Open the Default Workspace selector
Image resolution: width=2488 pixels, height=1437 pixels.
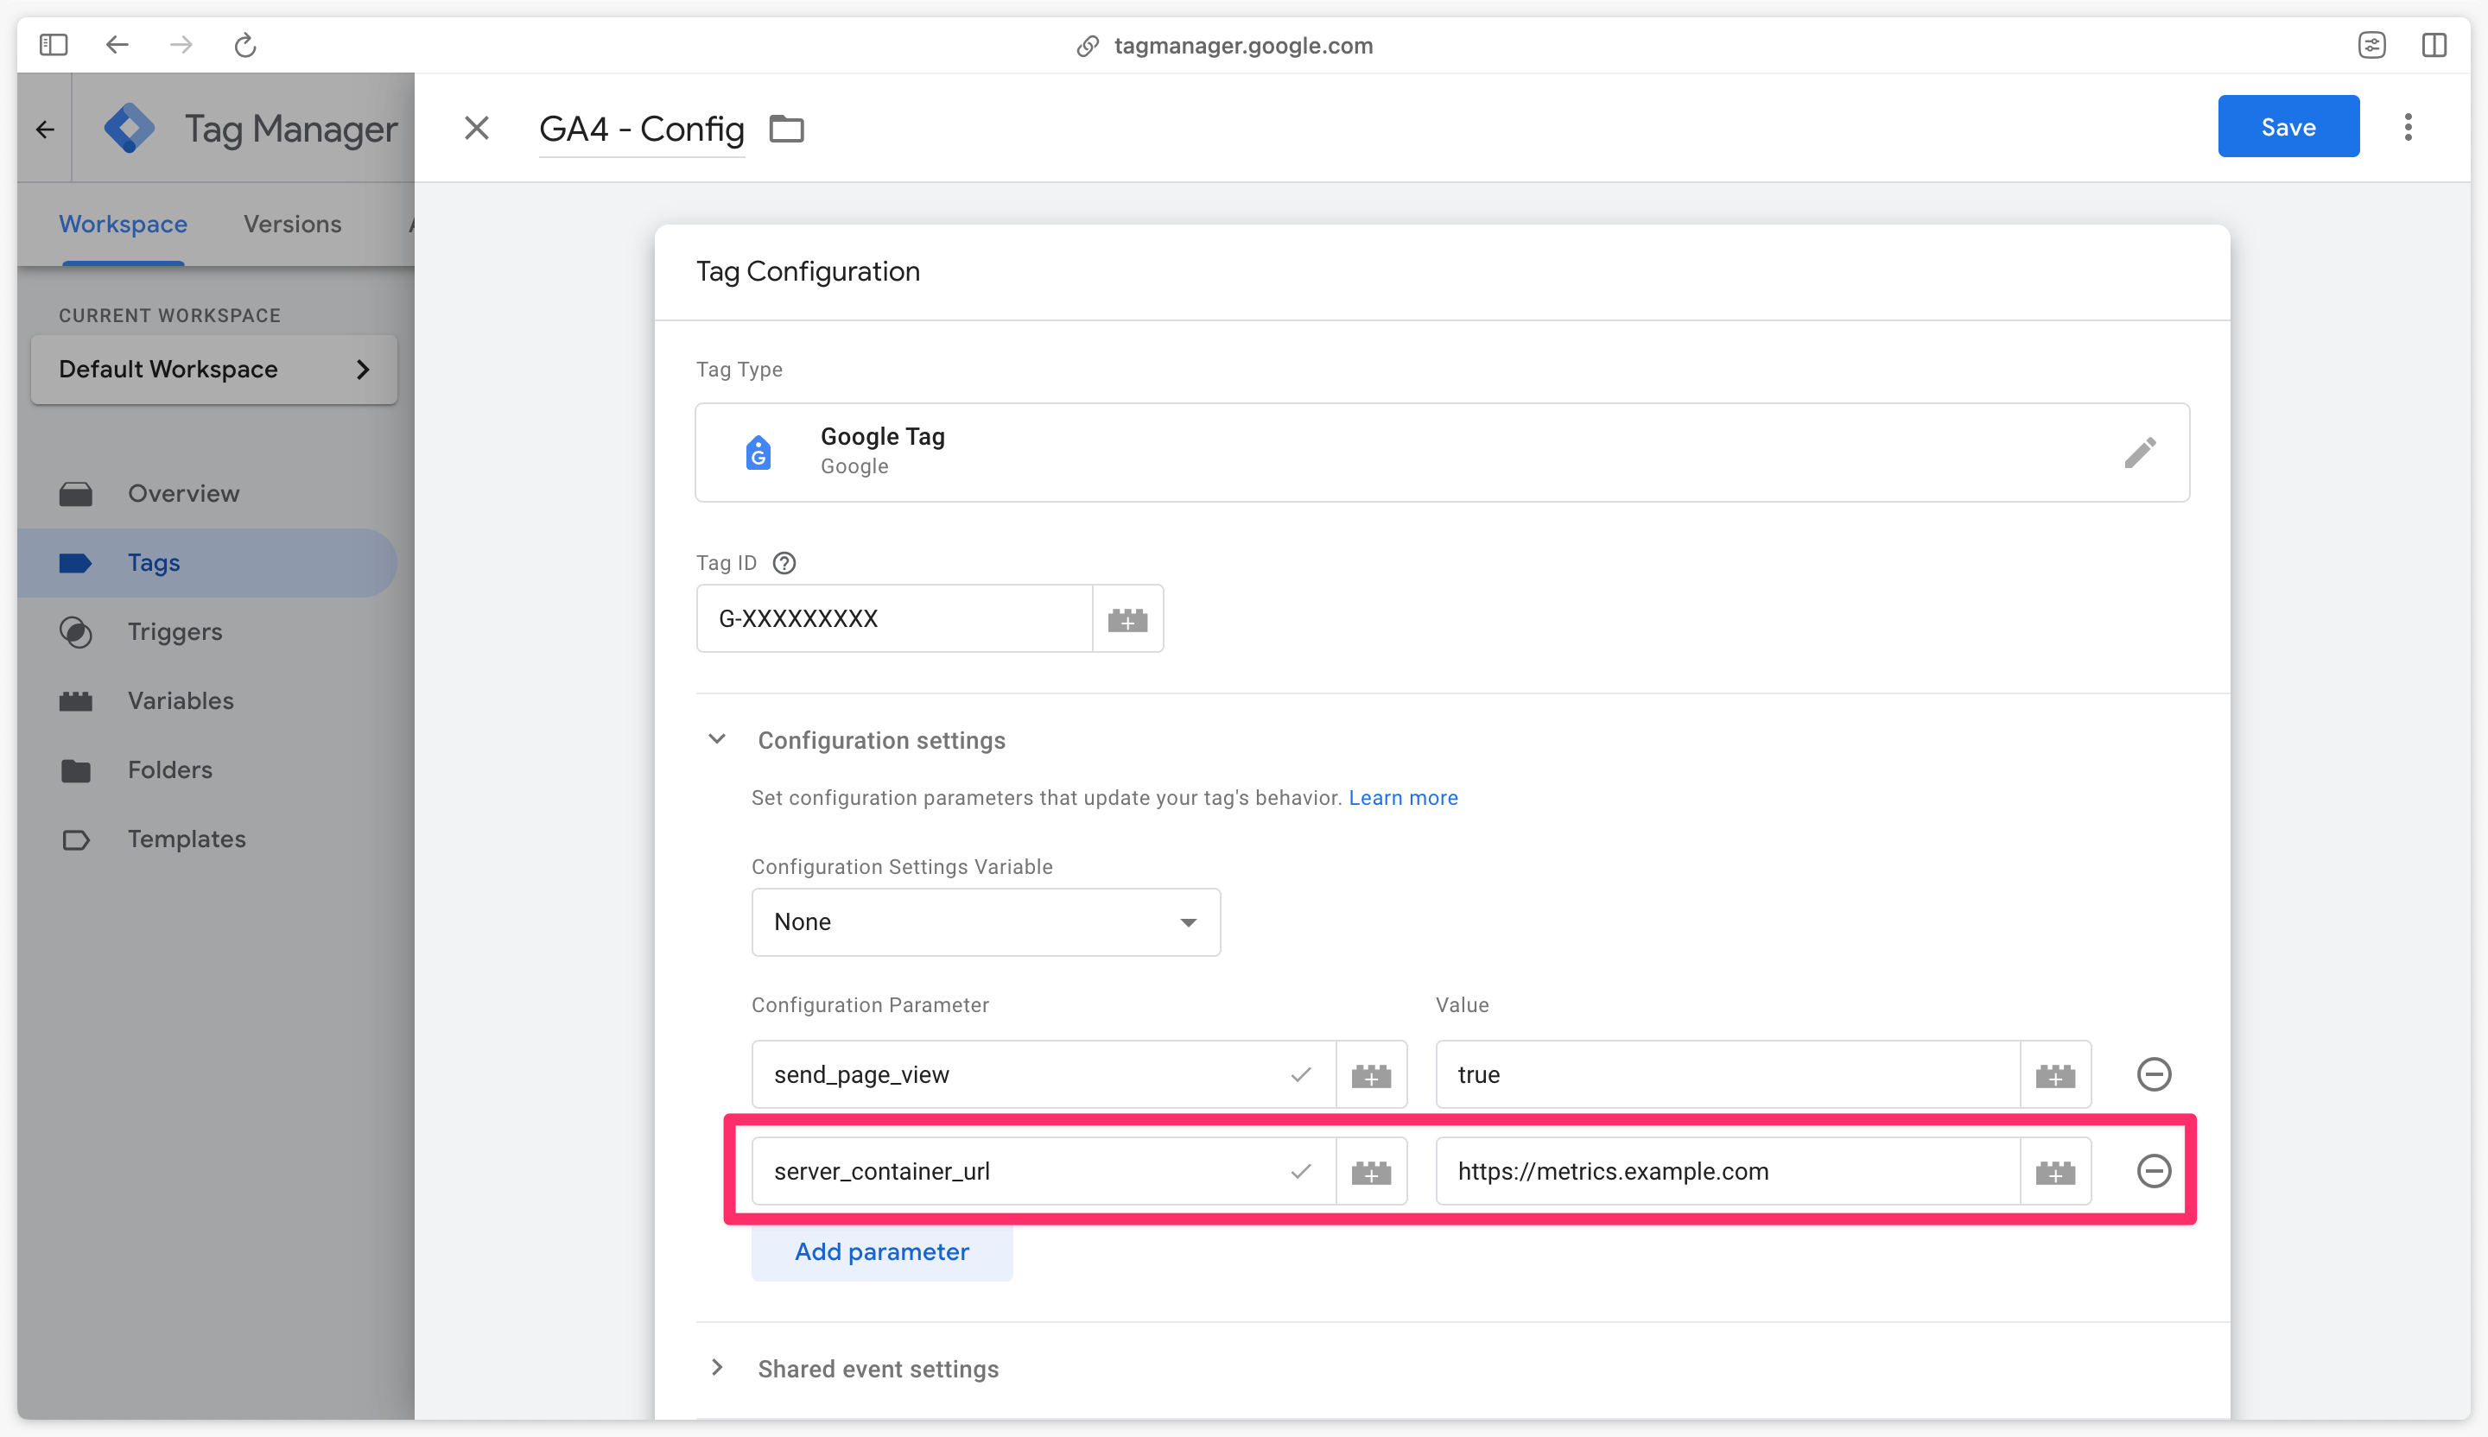(214, 369)
